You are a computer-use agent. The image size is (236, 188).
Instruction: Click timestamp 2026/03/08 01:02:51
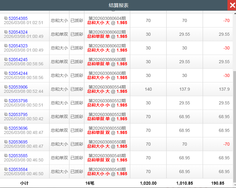tap(24, 23)
